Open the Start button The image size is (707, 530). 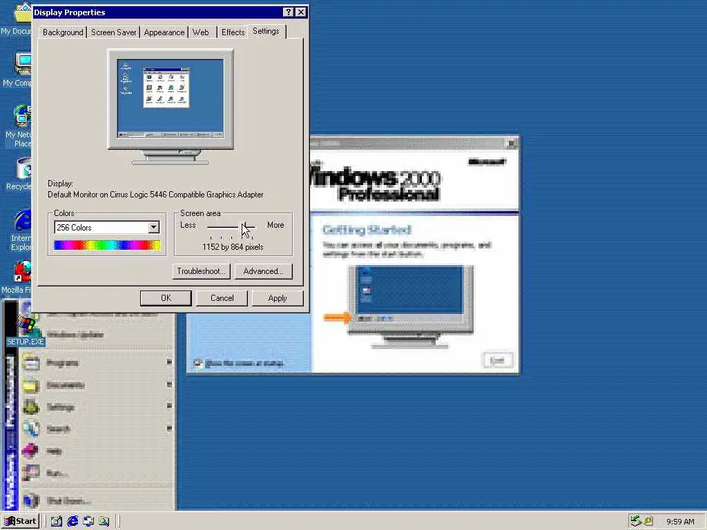pyautogui.click(x=20, y=522)
